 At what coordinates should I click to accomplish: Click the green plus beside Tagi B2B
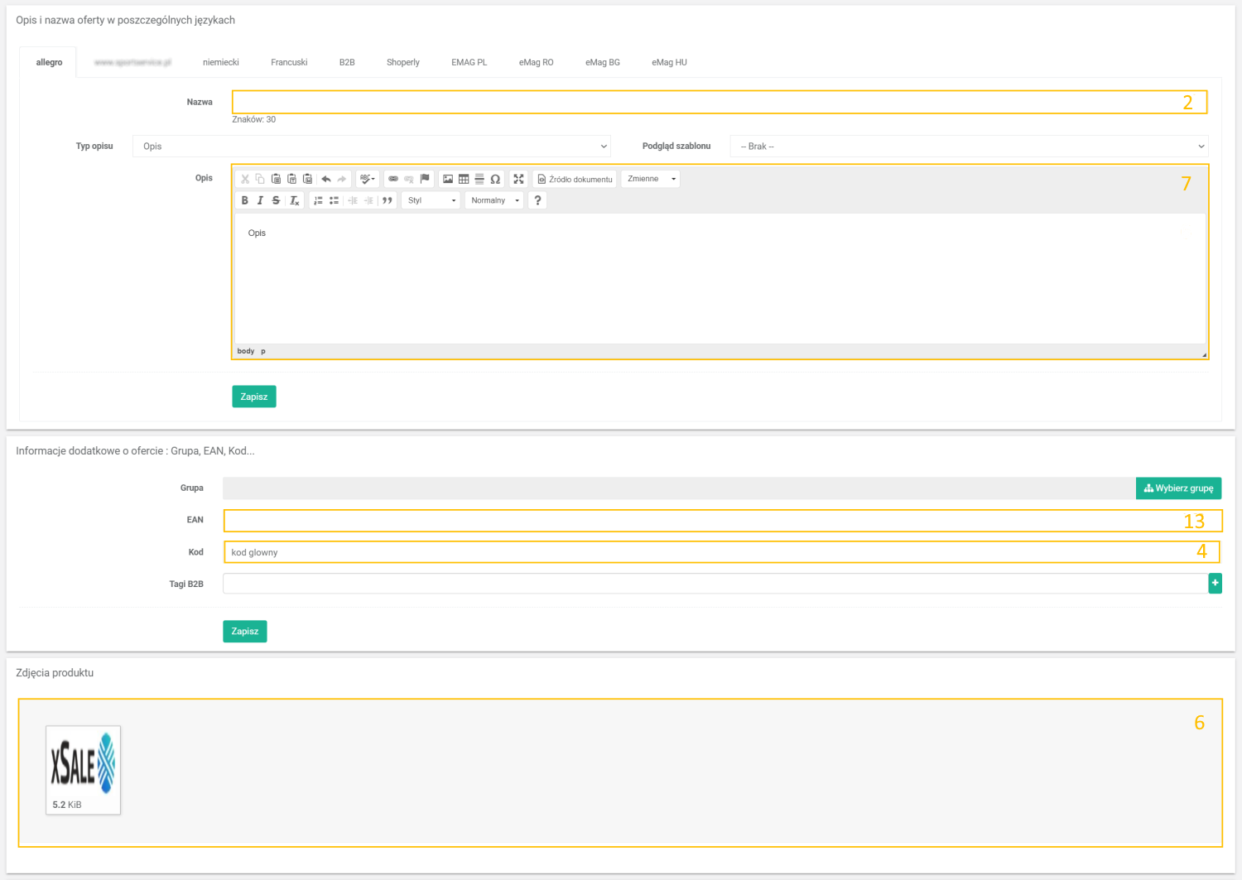(1215, 584)
